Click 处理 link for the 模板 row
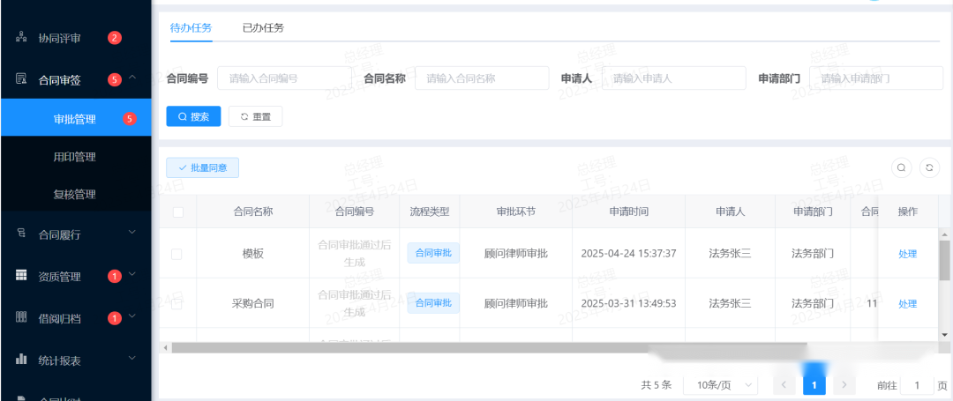This screenshot has height=401, width=953. click(x=907, y=254)
